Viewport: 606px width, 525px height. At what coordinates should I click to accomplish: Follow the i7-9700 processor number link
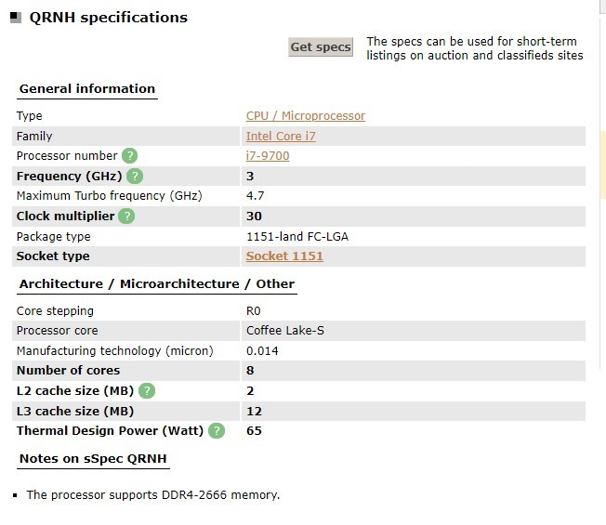[268, 156]
